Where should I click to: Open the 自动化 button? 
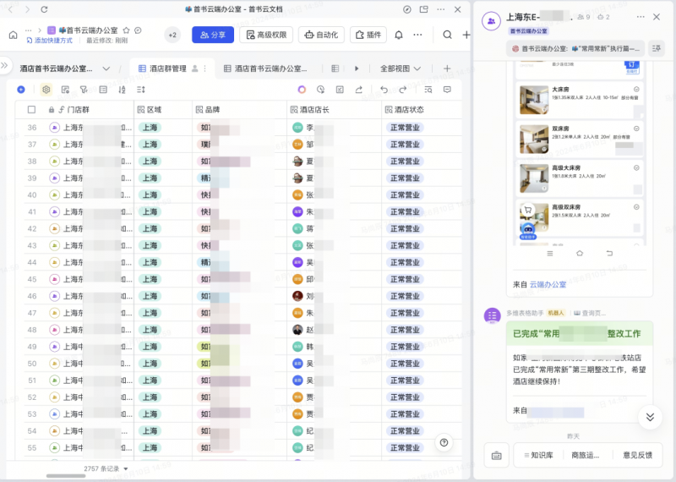pyautogui.click(x=321, y=35)
